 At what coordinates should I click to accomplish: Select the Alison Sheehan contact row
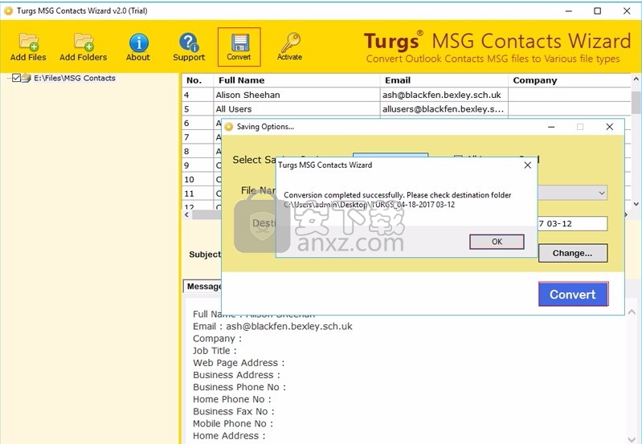click(406, 95)
